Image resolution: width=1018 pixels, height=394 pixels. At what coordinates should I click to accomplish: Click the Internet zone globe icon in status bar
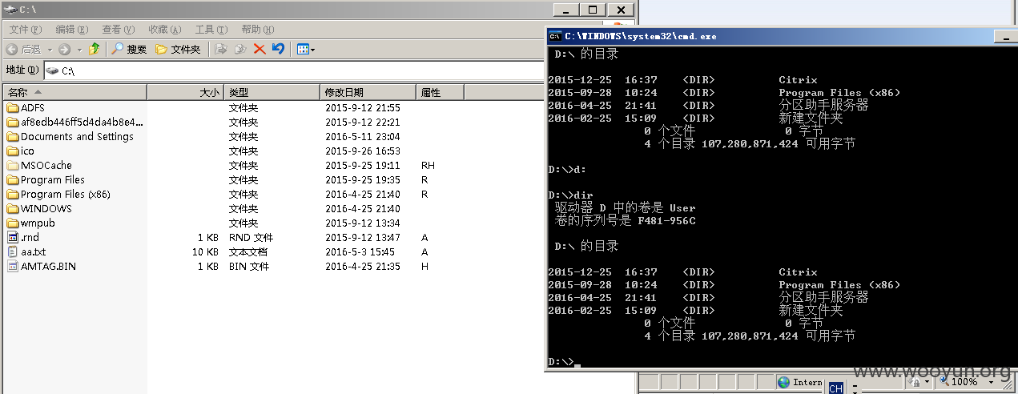[784, 382]
